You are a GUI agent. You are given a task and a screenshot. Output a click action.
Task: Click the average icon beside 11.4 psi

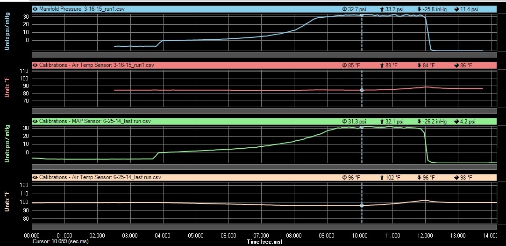point(456,9)
